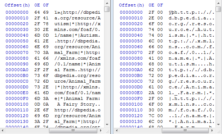The image size is (222, 134).
Task: Select offset 00000010 in the left pane
Action: pos(17,18)
